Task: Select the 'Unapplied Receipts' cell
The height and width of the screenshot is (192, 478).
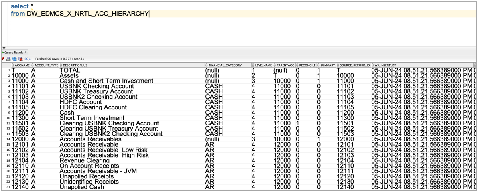Action: pos(132,176)
